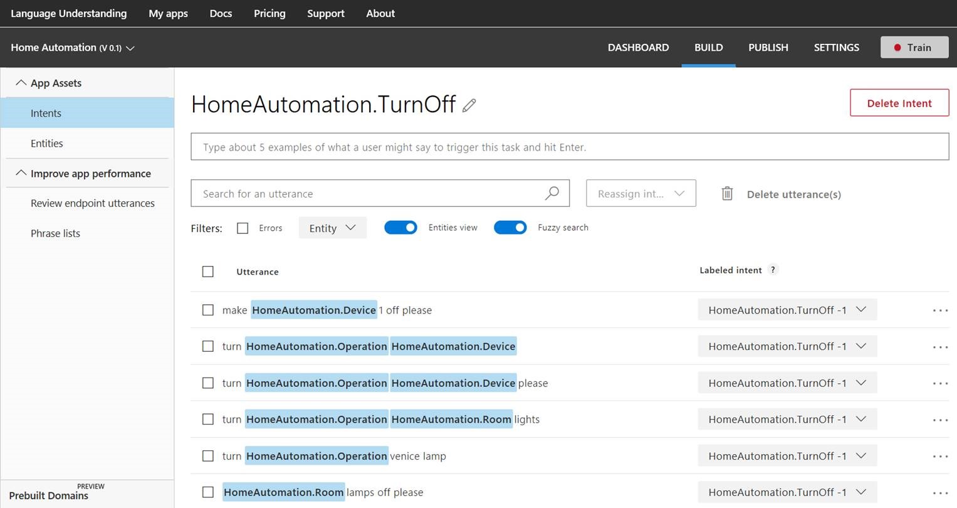Check the 'venice lamp' utterance

click(x=208, y=456)
